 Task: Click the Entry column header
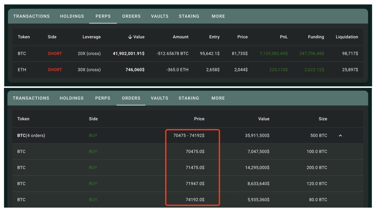[214, 37]
